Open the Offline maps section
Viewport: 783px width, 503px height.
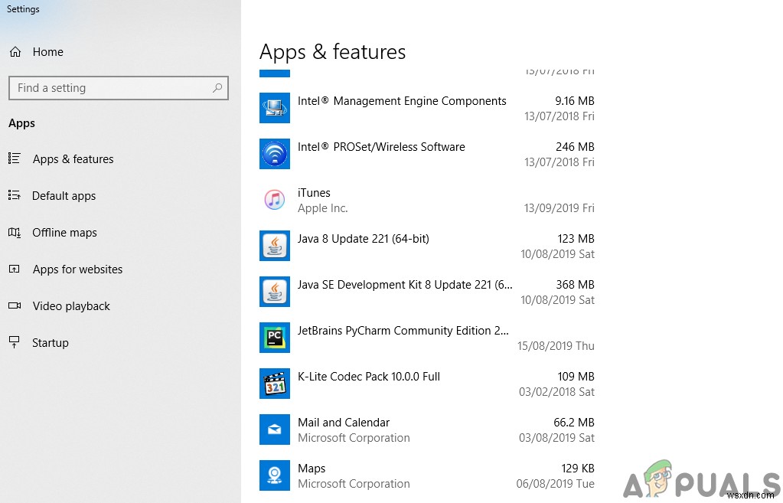pyautogui.click(x=64, y=233)
